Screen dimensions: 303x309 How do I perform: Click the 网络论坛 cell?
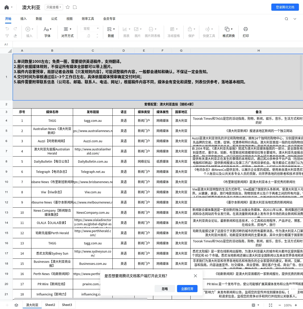click(x=144, y=161)
